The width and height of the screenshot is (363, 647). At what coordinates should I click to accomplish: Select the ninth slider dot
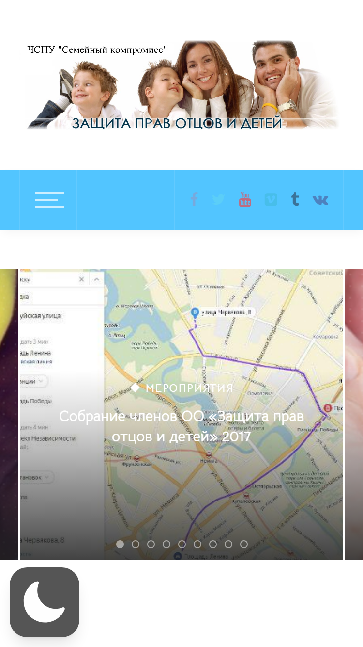(x=244, y=544)
